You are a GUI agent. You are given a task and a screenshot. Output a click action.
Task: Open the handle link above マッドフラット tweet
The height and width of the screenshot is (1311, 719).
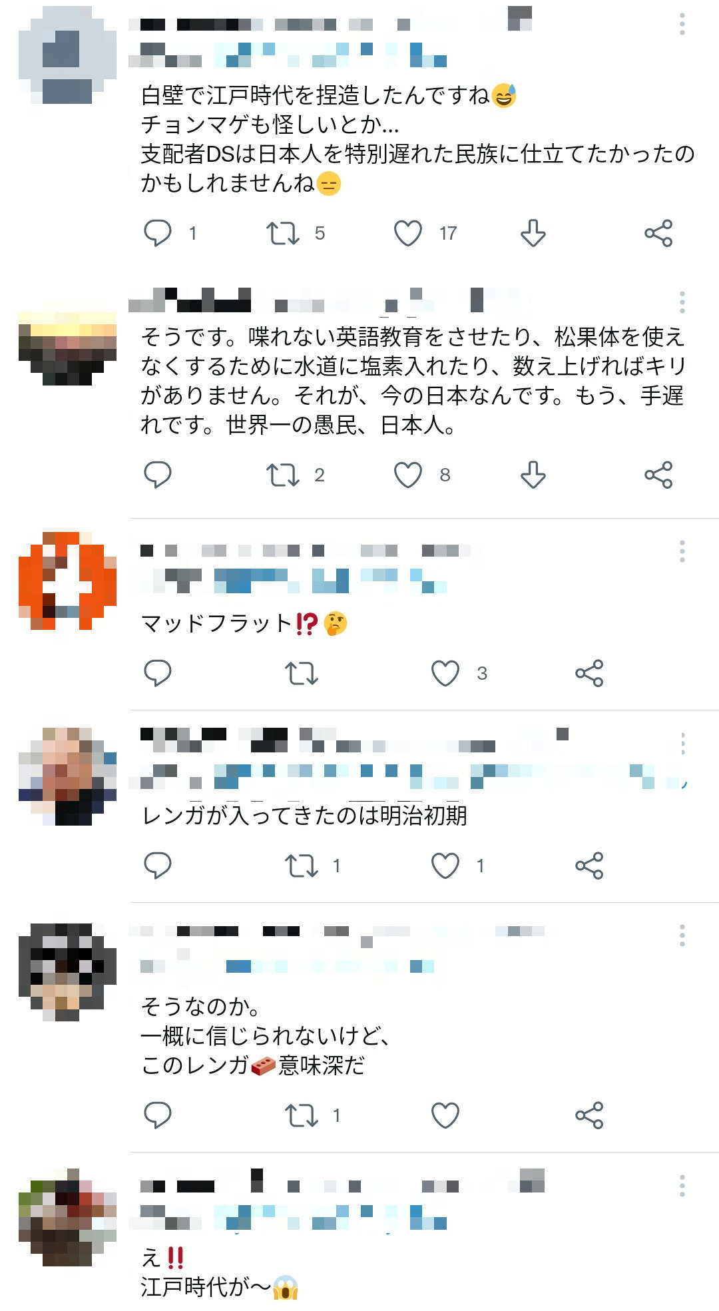tap(293, 581)
